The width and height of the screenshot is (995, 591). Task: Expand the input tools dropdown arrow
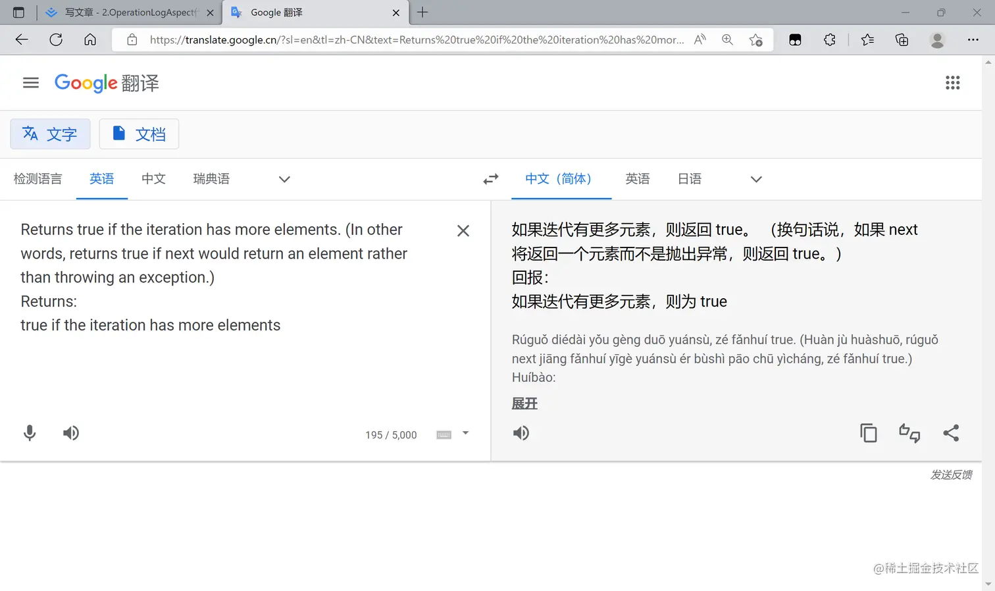tap(465, 433)
